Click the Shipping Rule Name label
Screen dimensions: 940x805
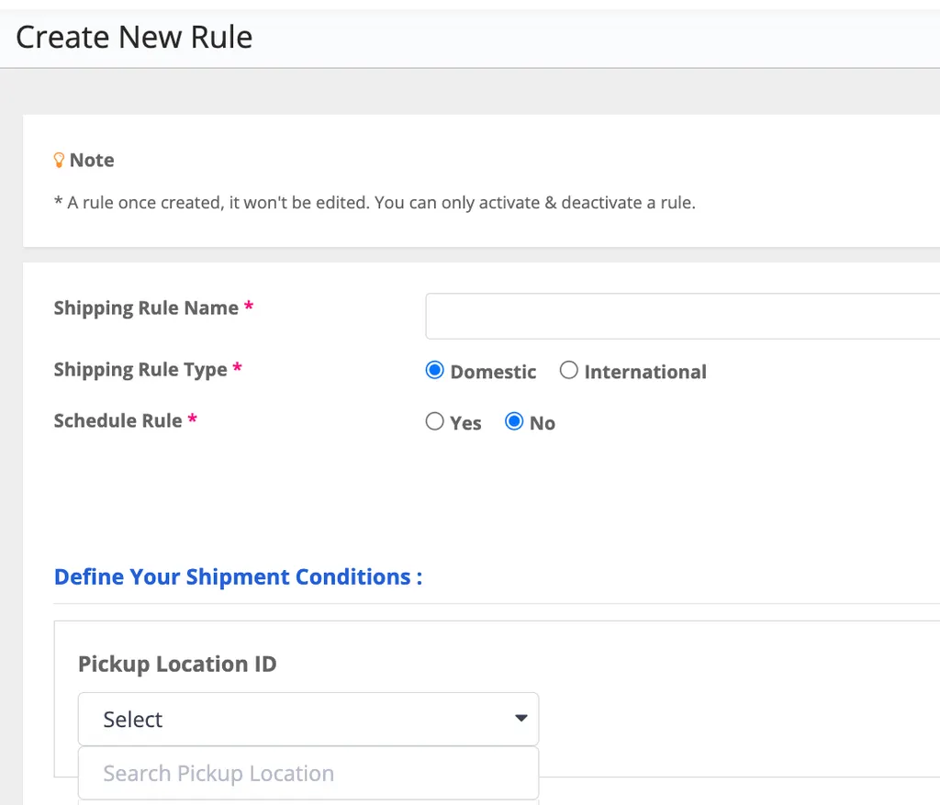[146, 308]
